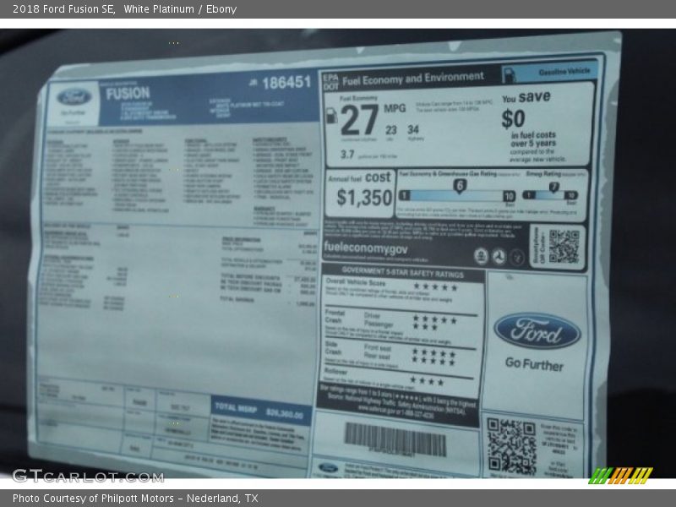Select the Fuel Economy and Environment header
This screenshot has height=507, width=676.
tap(413, 78)
